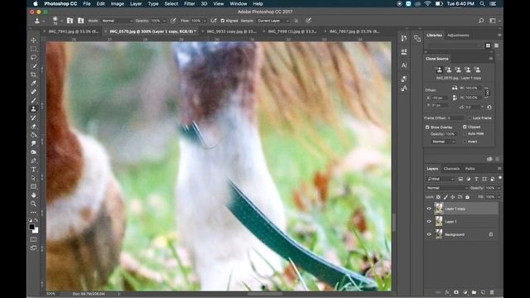Toggle the Clipped checkbox

465,127
